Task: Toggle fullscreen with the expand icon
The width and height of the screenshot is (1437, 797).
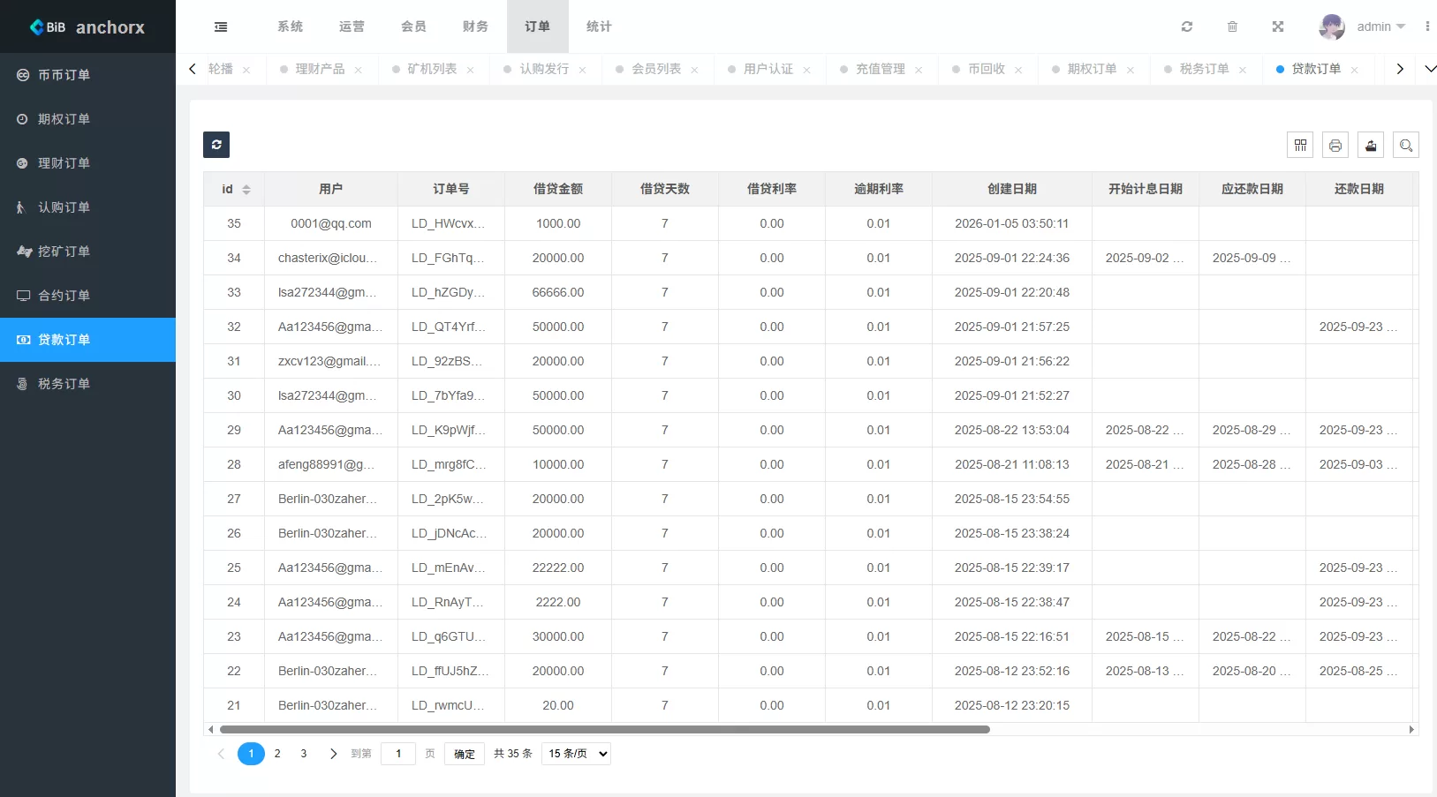Action: point(1278,26)
